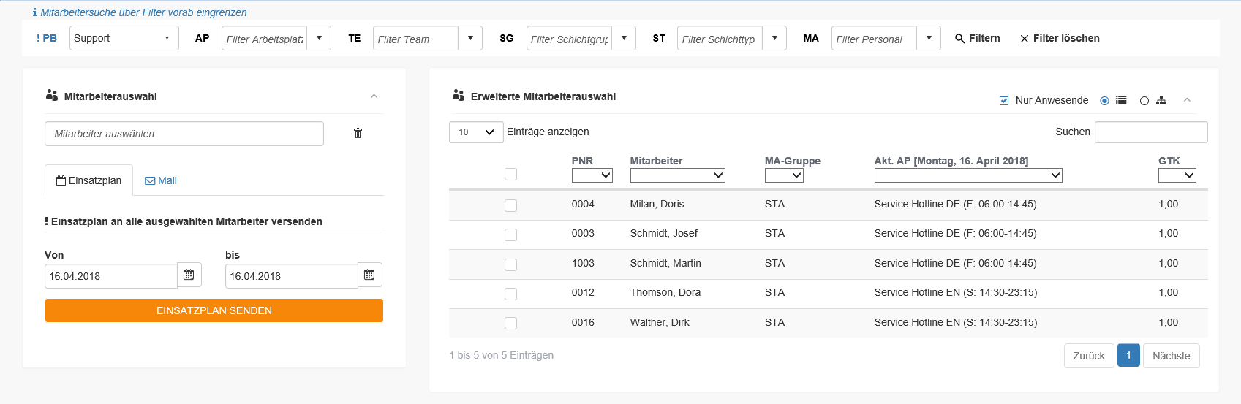Click the Mitarbeiter auswählen input field
1241x404 pixels.
pos(184,134)
